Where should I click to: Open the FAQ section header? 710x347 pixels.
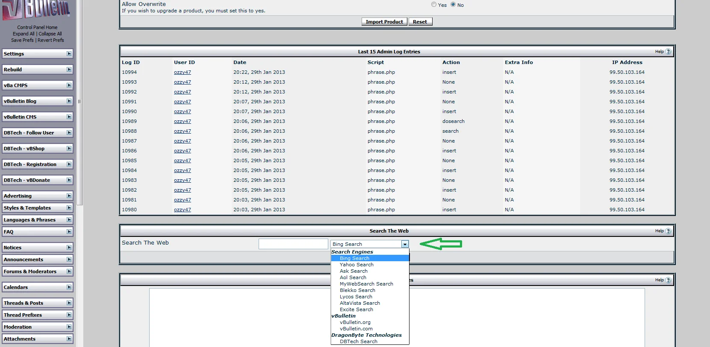click(38, 232)
